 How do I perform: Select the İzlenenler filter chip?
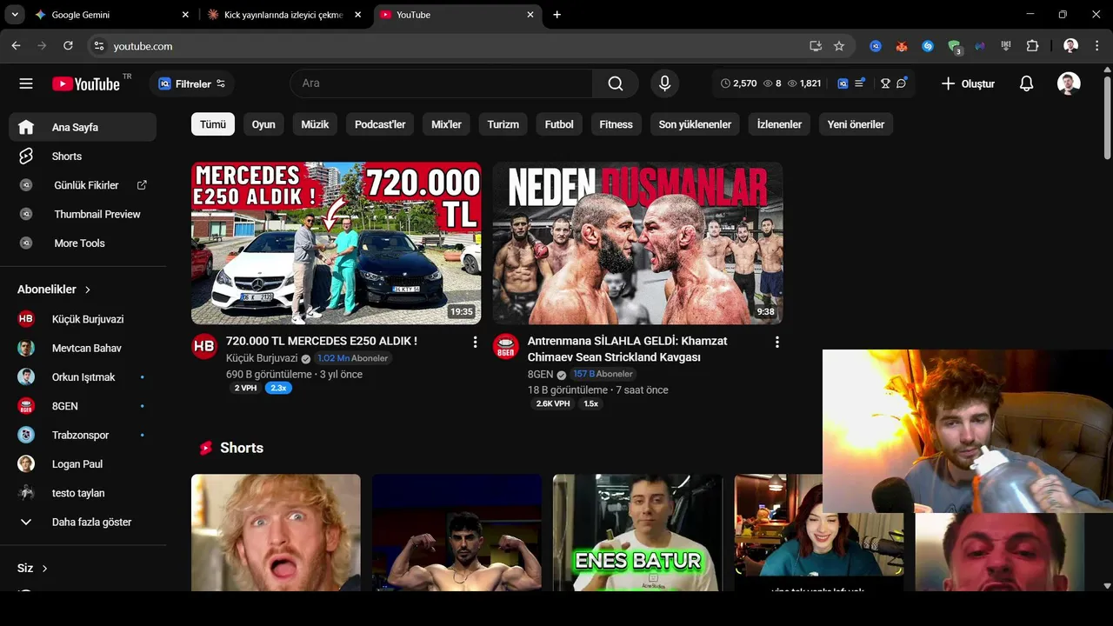(779, 124)
